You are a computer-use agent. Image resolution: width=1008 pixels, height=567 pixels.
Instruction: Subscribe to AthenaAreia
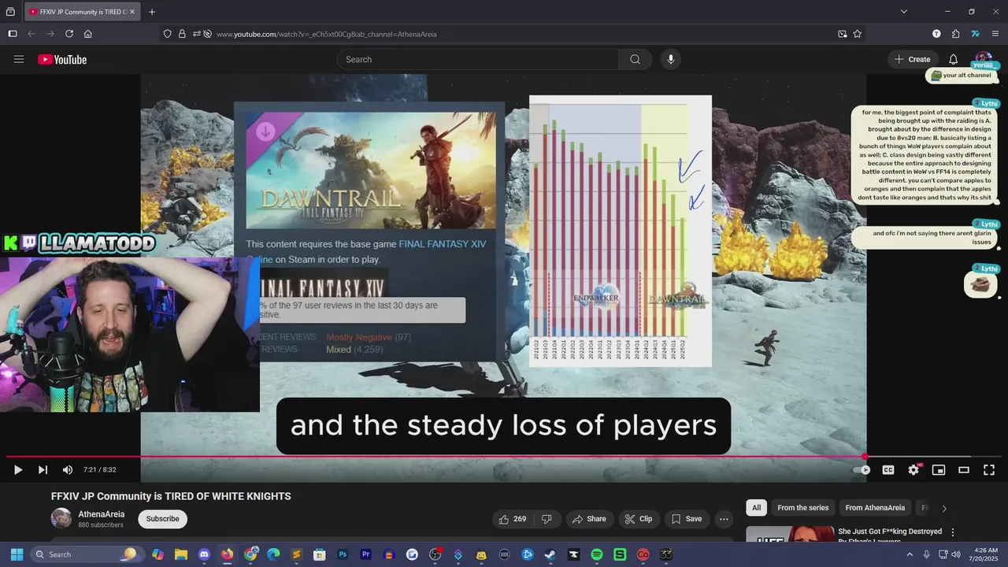coord(162,519)
